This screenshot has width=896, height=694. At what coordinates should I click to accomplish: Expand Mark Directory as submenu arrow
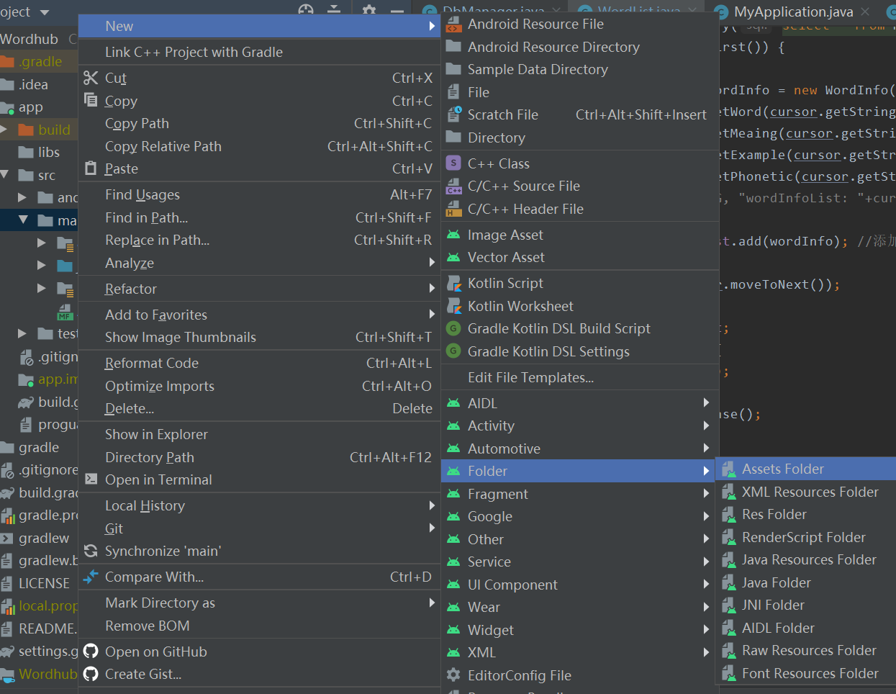[432, 603]
